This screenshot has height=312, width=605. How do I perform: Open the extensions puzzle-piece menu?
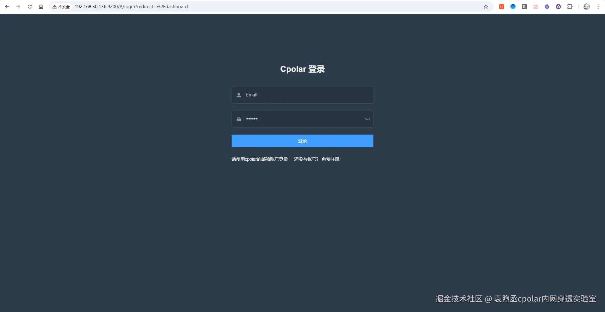click(570, 7)
